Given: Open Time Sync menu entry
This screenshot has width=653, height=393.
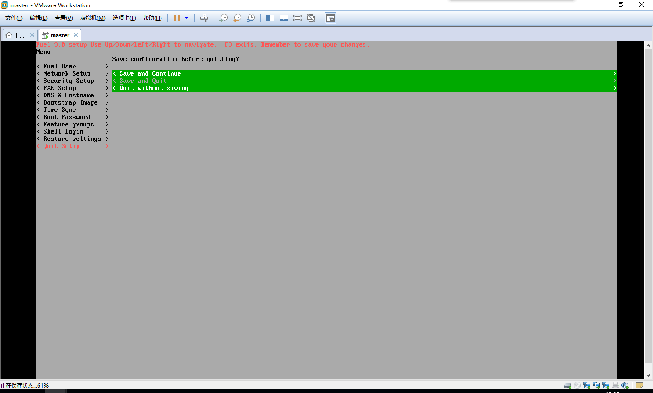Looking at the screenshot, I should coord(73,110).
